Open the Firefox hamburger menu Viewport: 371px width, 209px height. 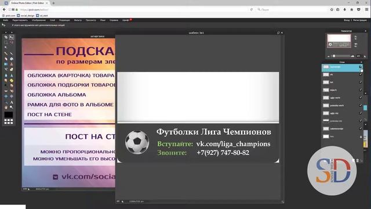coord(366,9)
